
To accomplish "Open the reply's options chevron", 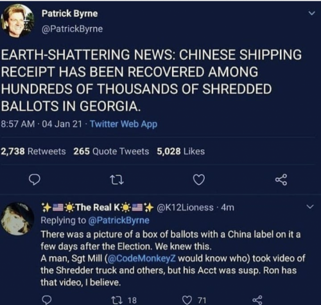I will (x=310, y=207).
